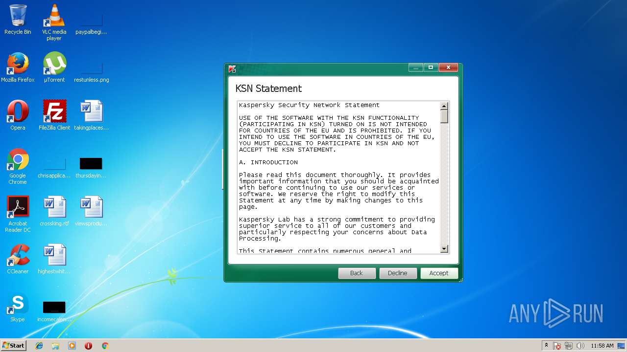Click scroll-down arrow of statement text

click(444, 249)
